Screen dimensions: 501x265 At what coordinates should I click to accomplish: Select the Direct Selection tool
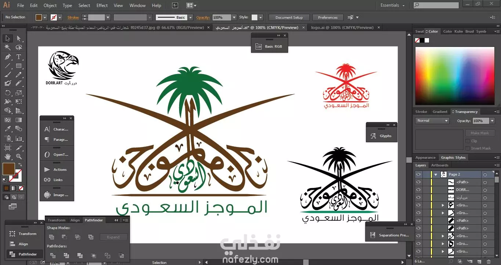19,38
